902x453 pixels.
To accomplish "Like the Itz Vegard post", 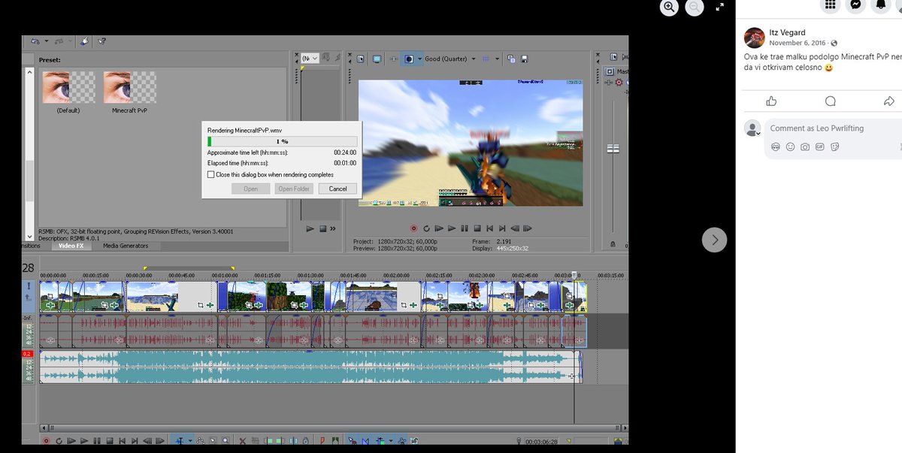I will pyautogui.click(x=770, y=101).
